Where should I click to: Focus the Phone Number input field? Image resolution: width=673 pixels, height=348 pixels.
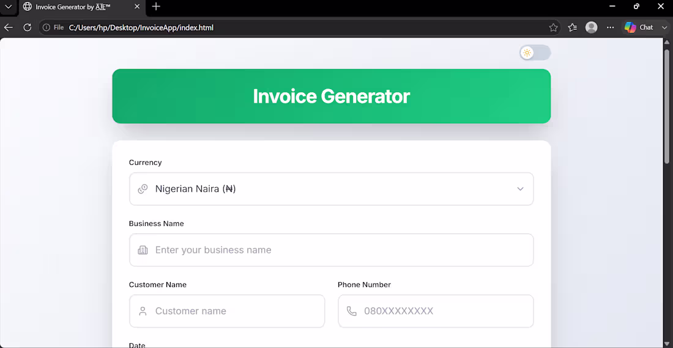click(436, 311)
